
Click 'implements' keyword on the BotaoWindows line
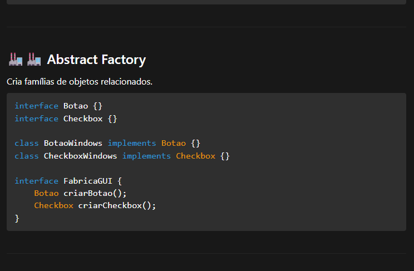click(132, 143)
